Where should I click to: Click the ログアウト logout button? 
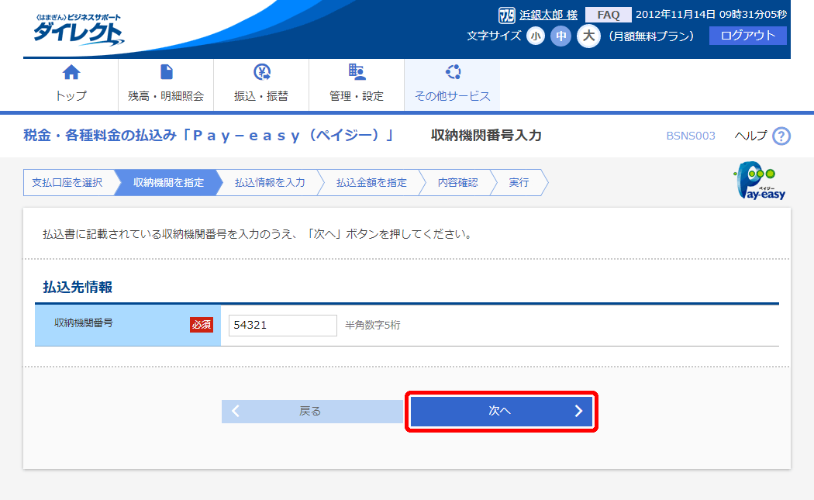747,36
